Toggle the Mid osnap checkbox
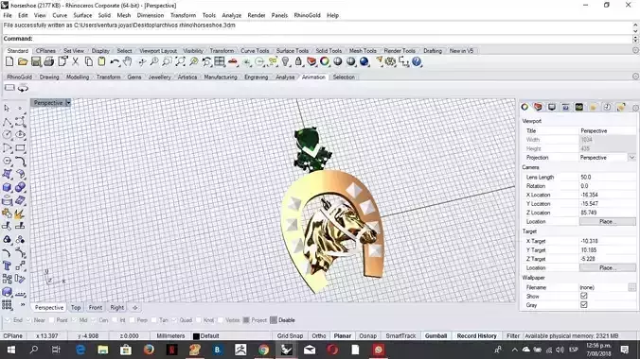This screenshot has height=359, width=640. [x=74, y=320]
